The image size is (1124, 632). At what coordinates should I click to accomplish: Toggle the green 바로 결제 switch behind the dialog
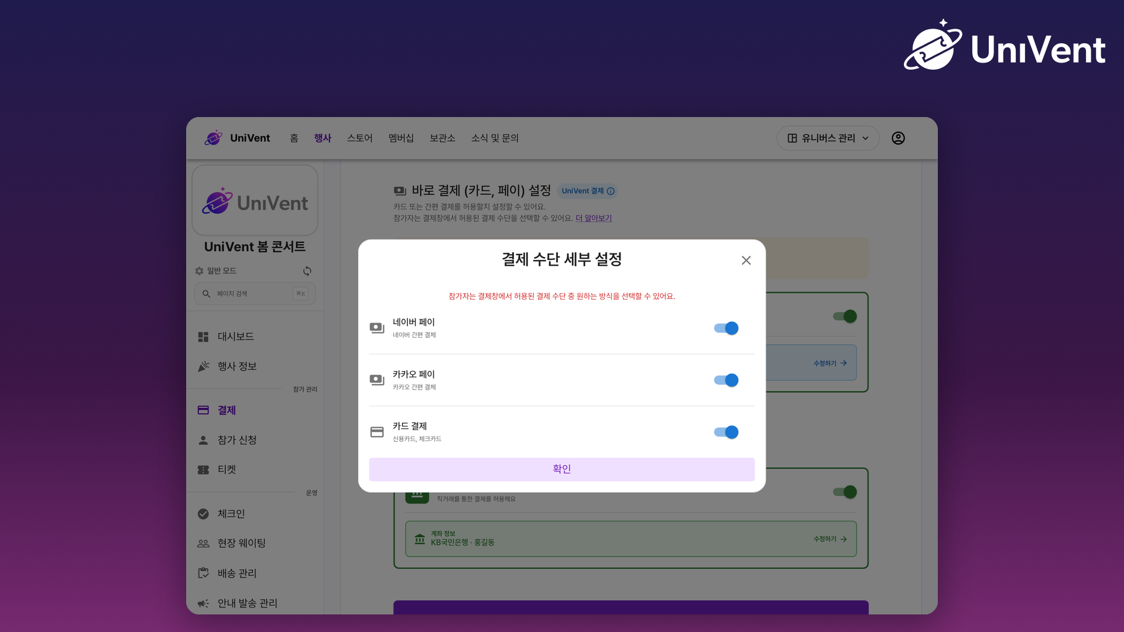point(845,317)
